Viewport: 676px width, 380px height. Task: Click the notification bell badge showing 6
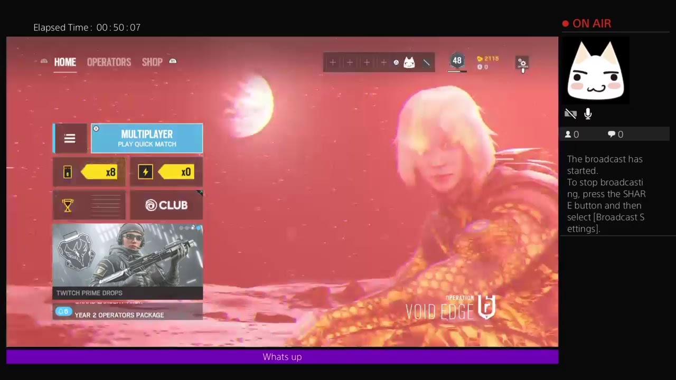tap(63, 311)
